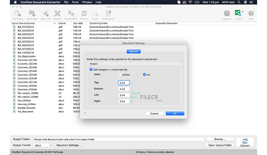Click the Top margin input field
This screenshot has height=155, width=267.
(124, 83)
